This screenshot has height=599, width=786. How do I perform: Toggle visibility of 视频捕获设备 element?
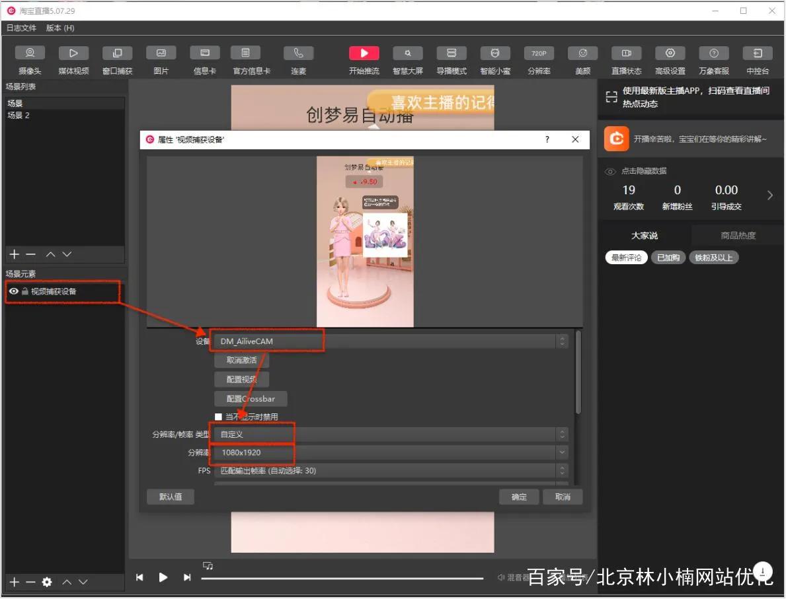click(x=13, y=291)
